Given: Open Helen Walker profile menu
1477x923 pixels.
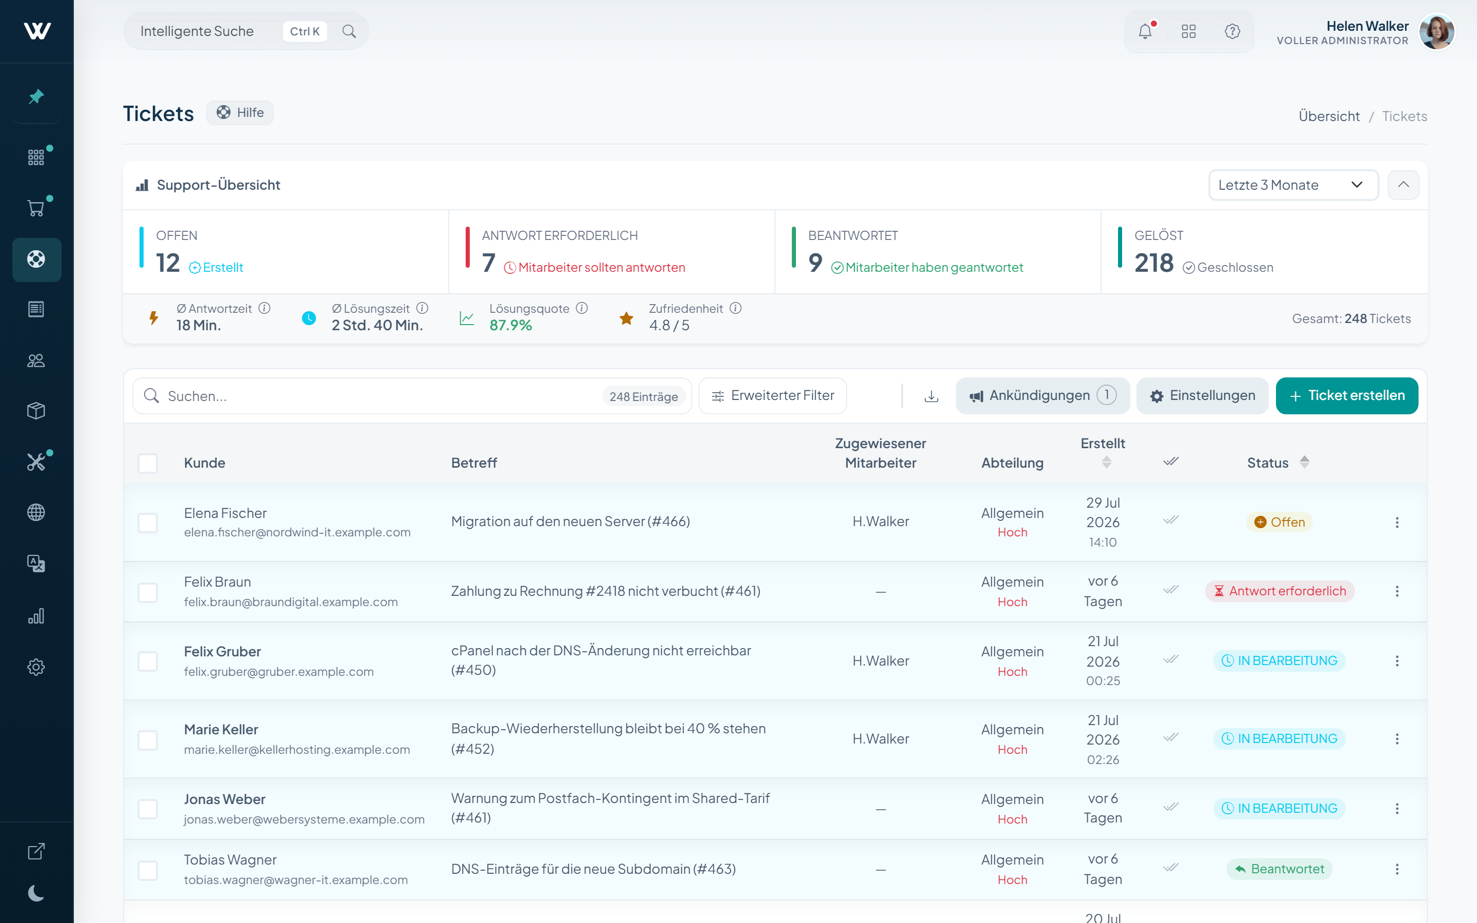Looking at the screenshot, I should (1367, 32).
